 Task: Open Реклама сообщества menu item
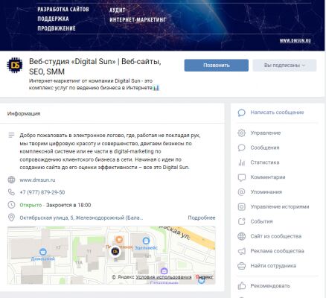pyautogui.click(x=277, y=251)
